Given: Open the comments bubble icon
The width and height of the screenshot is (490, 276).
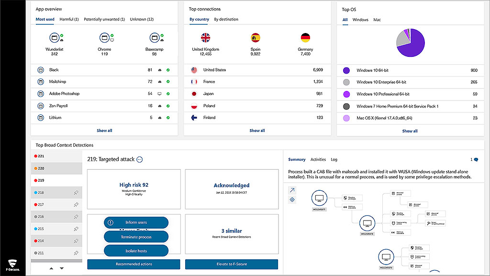Looking at the screenshot, I should pyautogui.click(x=476, y=160).
